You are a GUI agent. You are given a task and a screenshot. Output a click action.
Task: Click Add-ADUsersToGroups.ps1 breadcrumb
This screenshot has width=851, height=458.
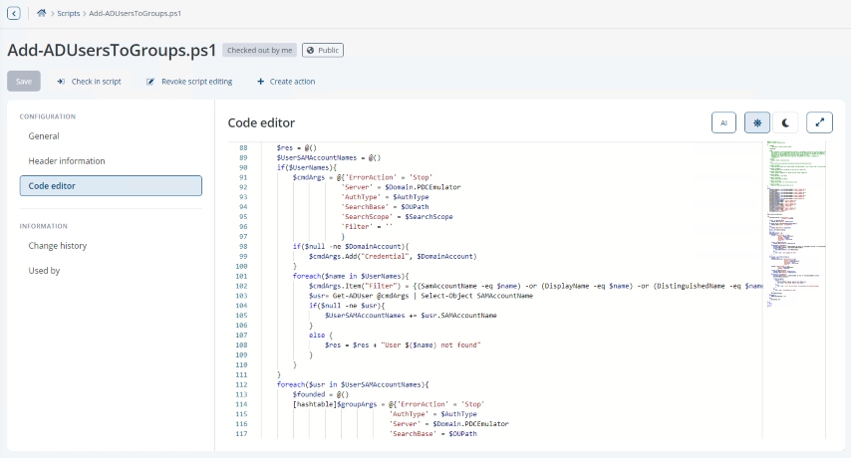(136, 13)
